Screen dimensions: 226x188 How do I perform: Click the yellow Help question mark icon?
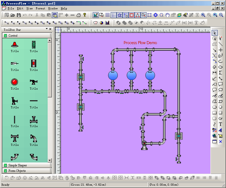coord(85,15)
